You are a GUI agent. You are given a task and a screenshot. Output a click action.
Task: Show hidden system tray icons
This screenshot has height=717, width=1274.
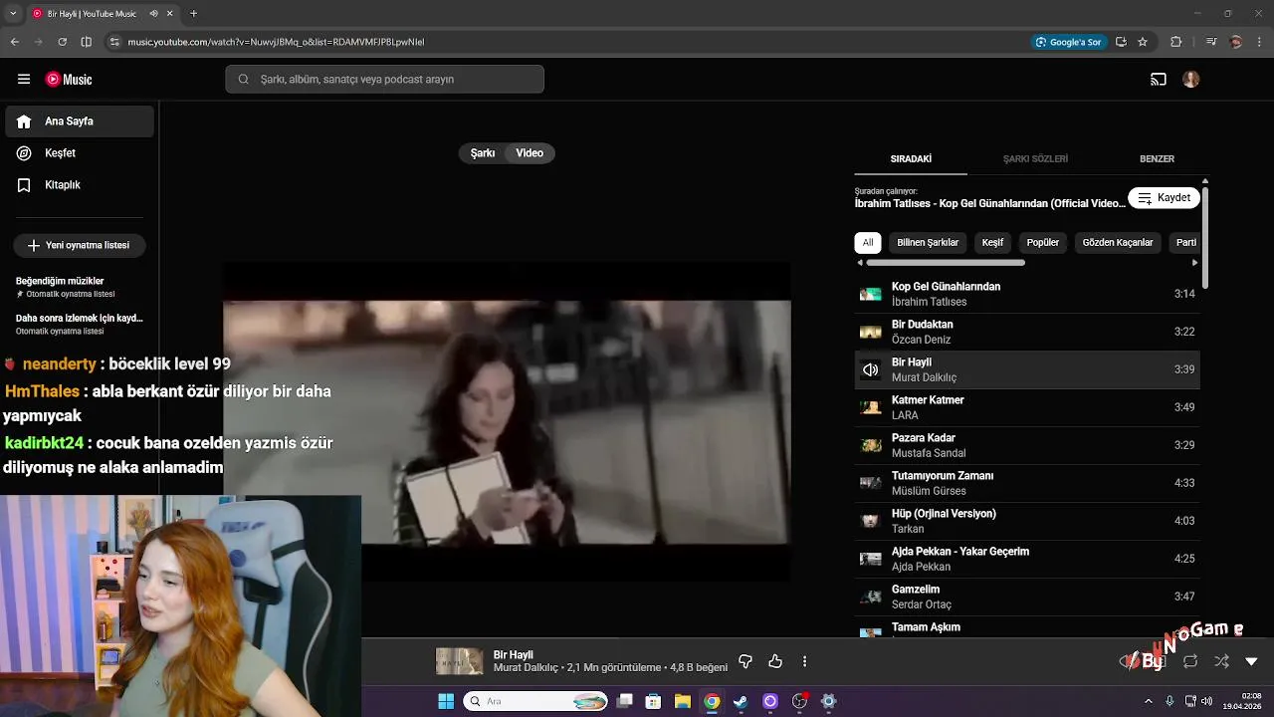pos(1151,701)
